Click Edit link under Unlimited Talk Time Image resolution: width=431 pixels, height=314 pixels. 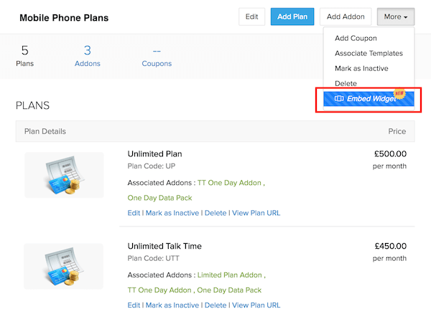[134, 305]
